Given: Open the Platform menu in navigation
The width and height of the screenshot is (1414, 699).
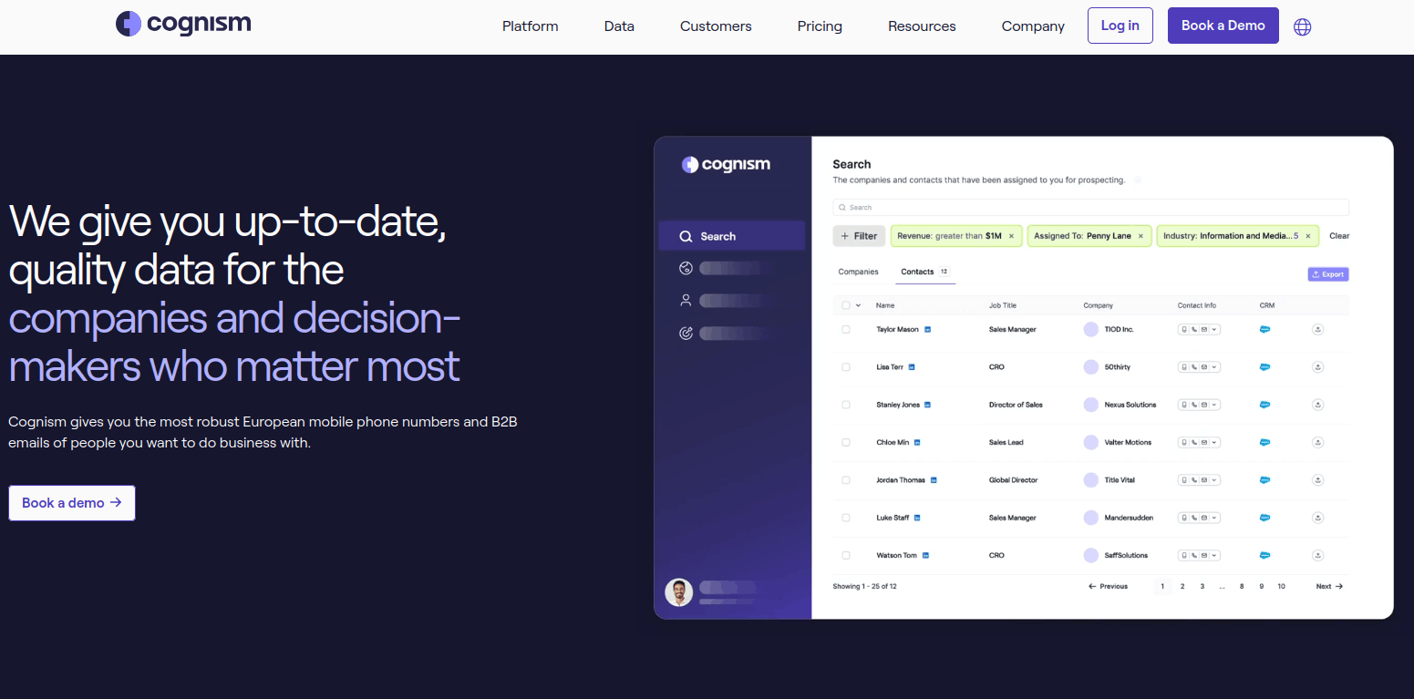Looking at the screenshot, I should 530,26.
